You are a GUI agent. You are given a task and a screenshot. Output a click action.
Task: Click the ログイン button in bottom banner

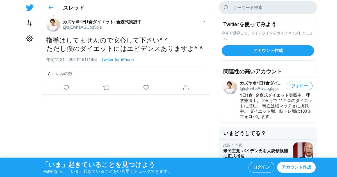click(261, 167)
